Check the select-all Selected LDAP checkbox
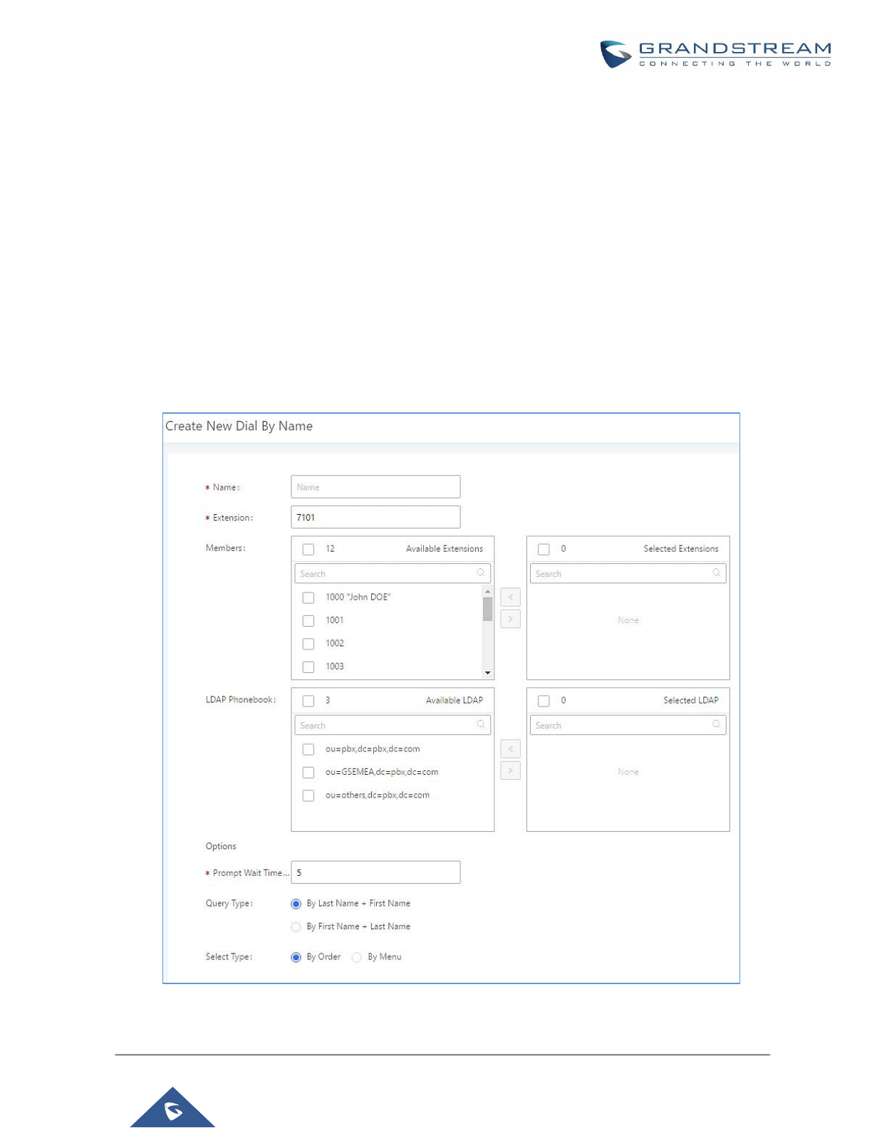Viewport: 872px width, 1128px height. click(x=544, y=701)
